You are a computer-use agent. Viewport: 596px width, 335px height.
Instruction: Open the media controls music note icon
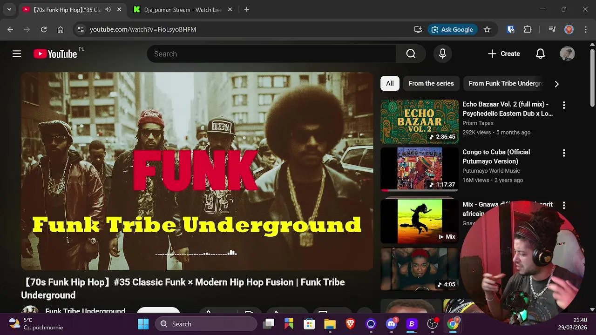[552, 29]
